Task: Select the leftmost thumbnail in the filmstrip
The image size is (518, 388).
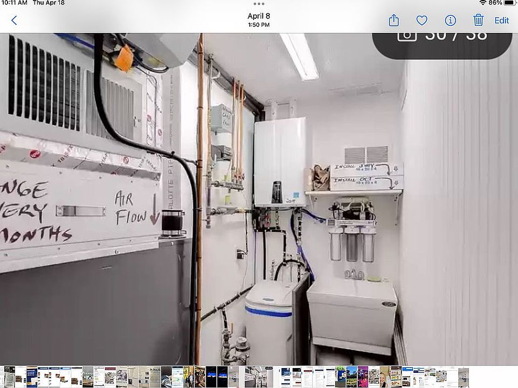Action: (9, 376)
